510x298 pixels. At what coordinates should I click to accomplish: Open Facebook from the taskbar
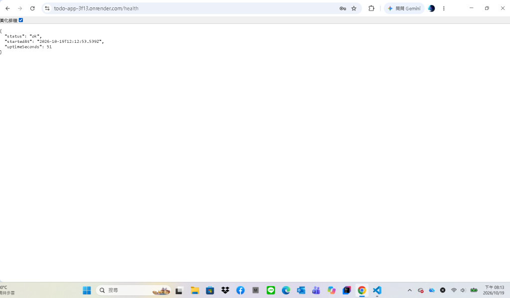tap(241, 290)
